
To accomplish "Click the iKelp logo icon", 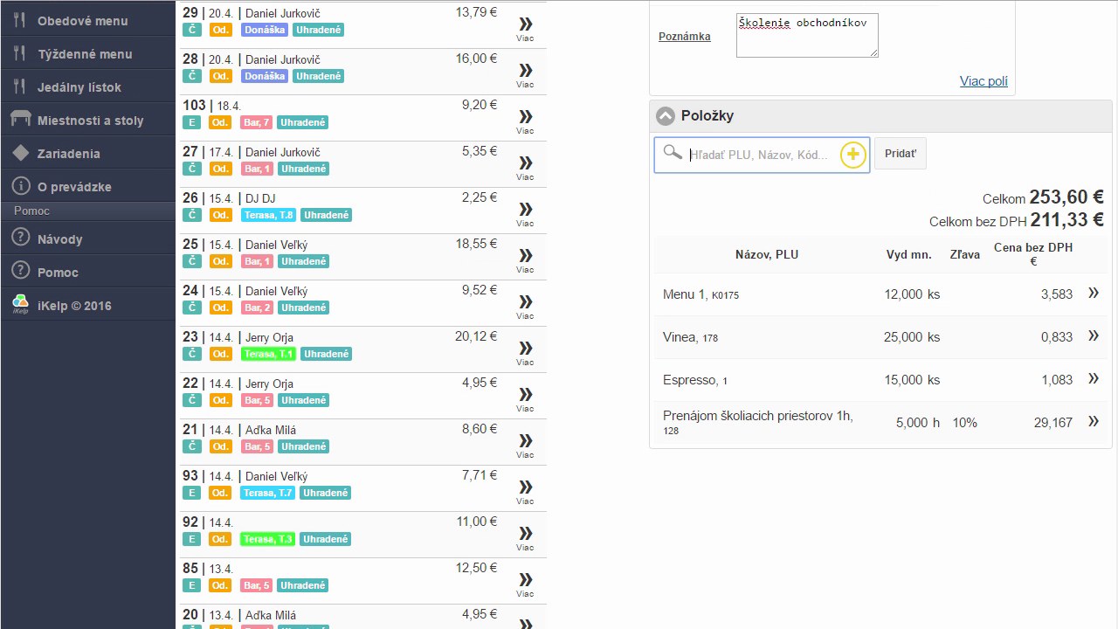I will pyautogui.click(x=21, y=304).
